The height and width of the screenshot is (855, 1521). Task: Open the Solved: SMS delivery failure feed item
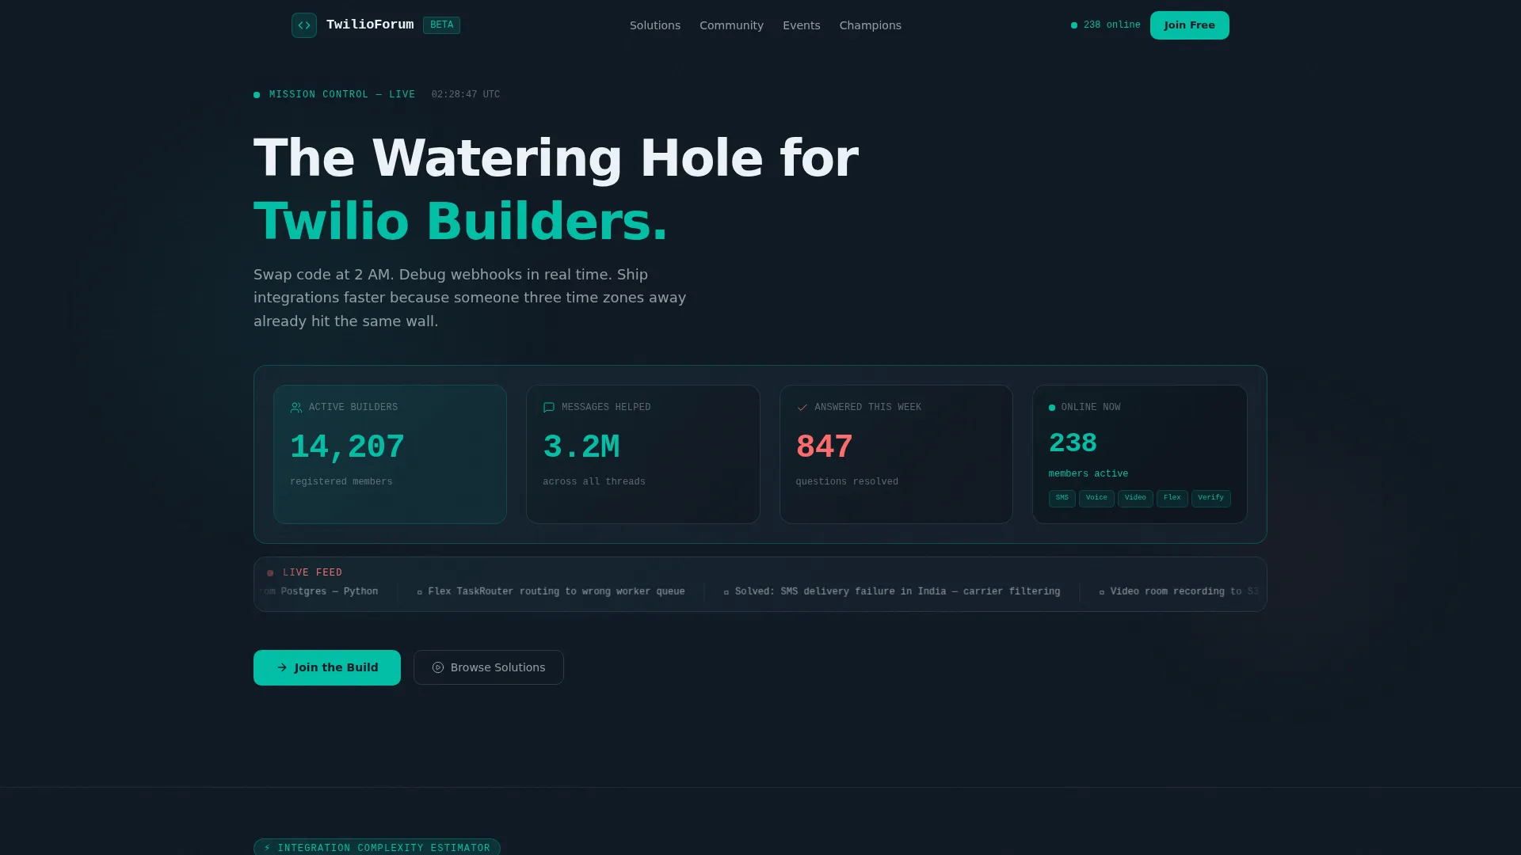[x=891, y=591]
